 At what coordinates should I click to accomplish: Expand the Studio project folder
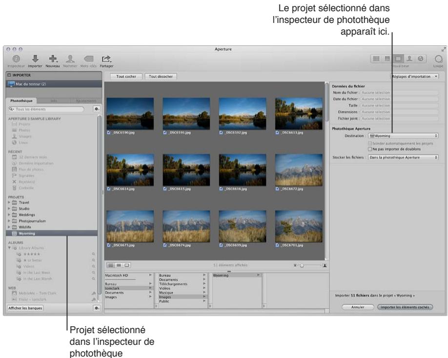[x=9, y=209]
